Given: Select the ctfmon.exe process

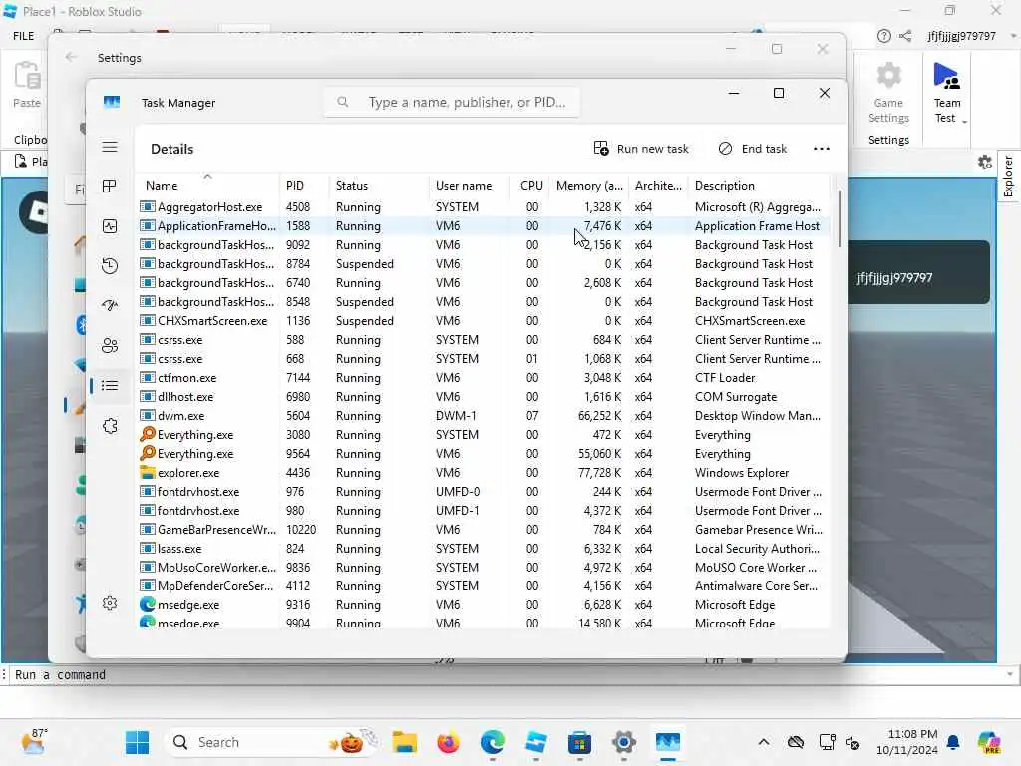Looking at the screenshot, I should pyautogui.click(x=484, y=378).
